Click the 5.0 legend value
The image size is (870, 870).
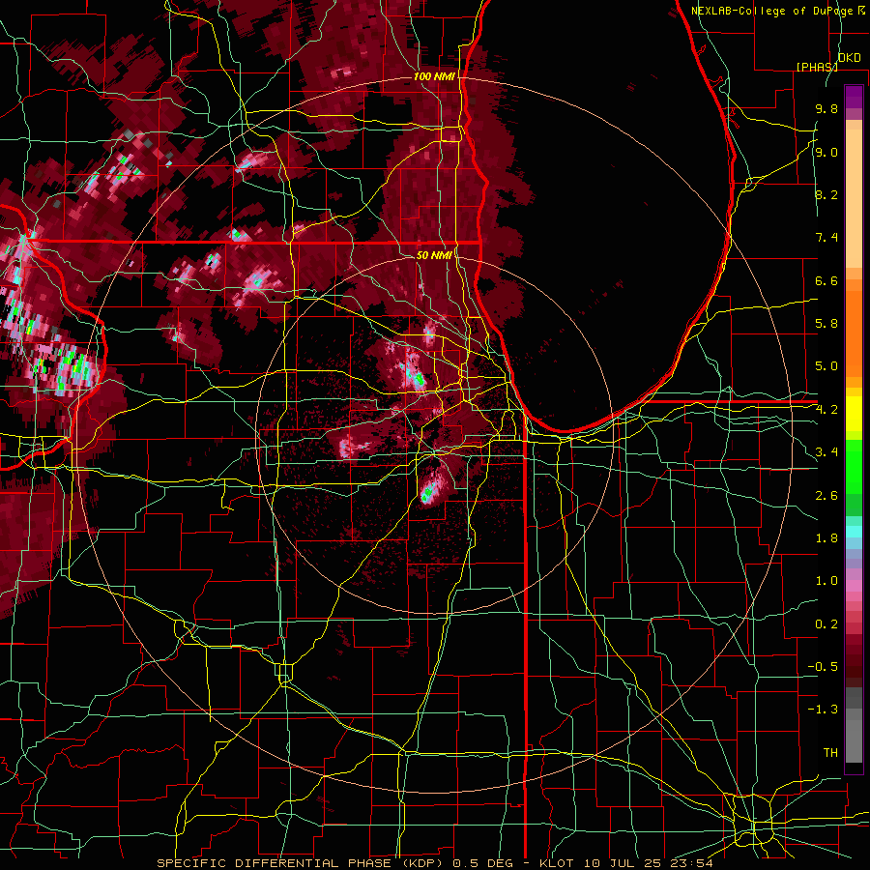point(826,366)
